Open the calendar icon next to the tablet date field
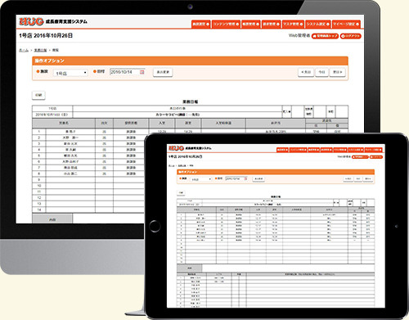 [x=245, y=178]
